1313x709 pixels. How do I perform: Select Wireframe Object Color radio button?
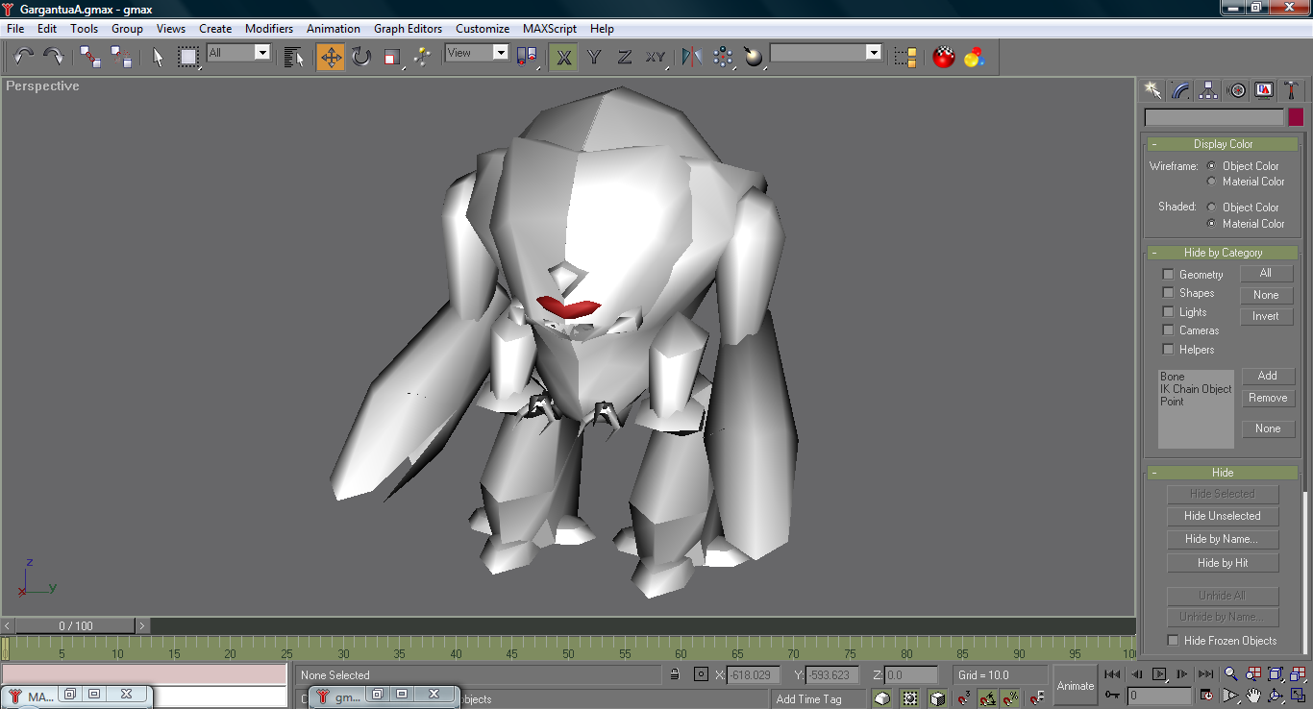pos(1211,165)
